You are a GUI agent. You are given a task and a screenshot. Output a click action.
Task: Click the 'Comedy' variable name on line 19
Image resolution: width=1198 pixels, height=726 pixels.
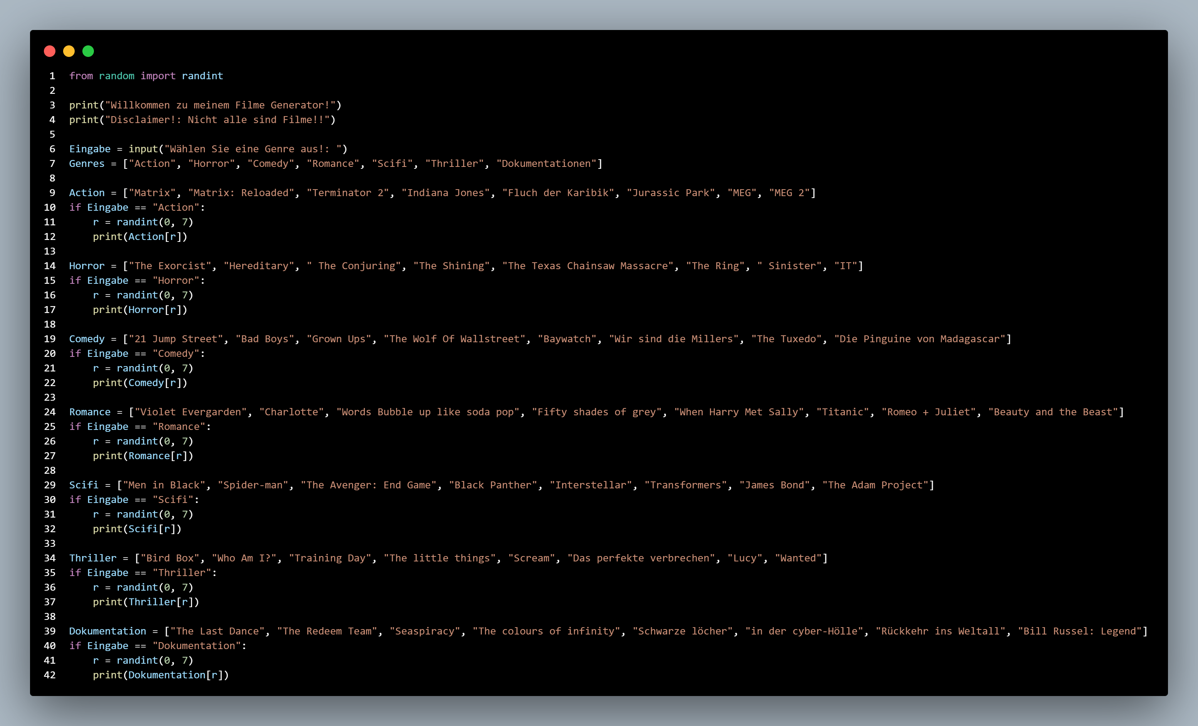[87, 339]
